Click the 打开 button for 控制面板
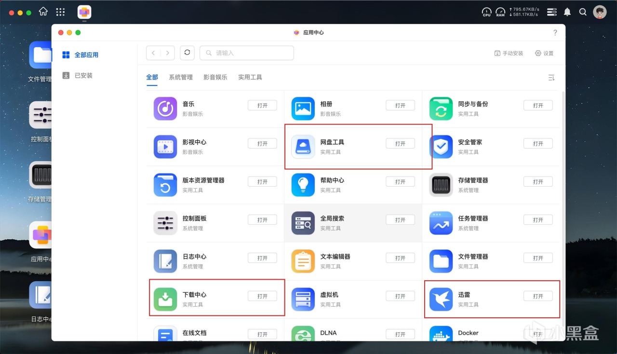617x354 pixels. coord(262,220)
